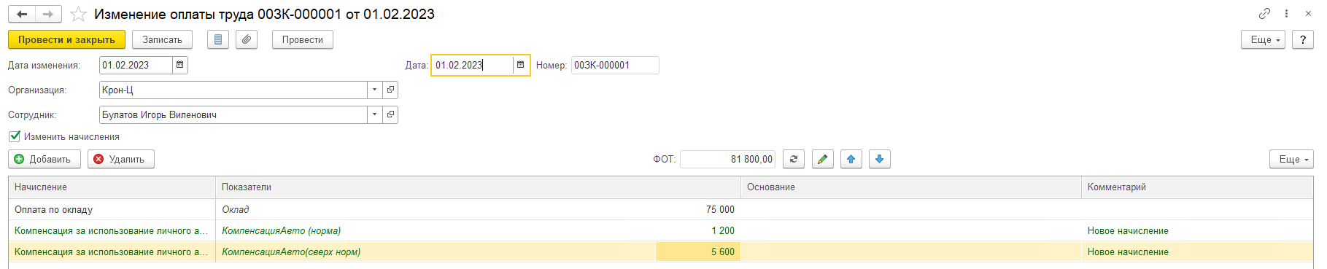Image resolution: width=1327 pixels, height=269 pixels.
Task: Click the highlighted 5 600 value cell
Action: pos(698,252)
